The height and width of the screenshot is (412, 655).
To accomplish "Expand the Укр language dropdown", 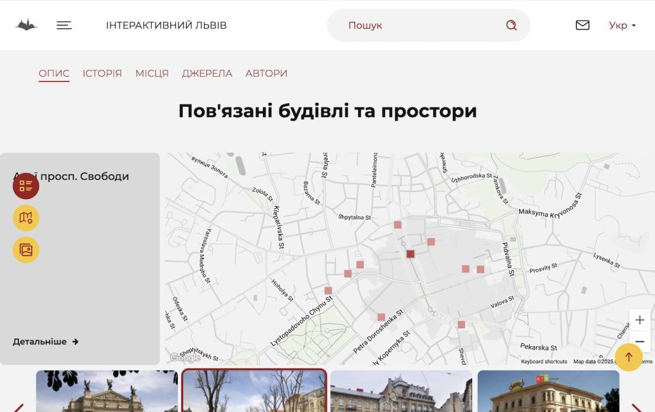I will tap(622, 26).
